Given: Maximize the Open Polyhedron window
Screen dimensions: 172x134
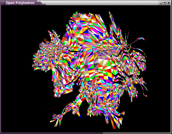Looking at the screenshot, I should click(164, 3).
